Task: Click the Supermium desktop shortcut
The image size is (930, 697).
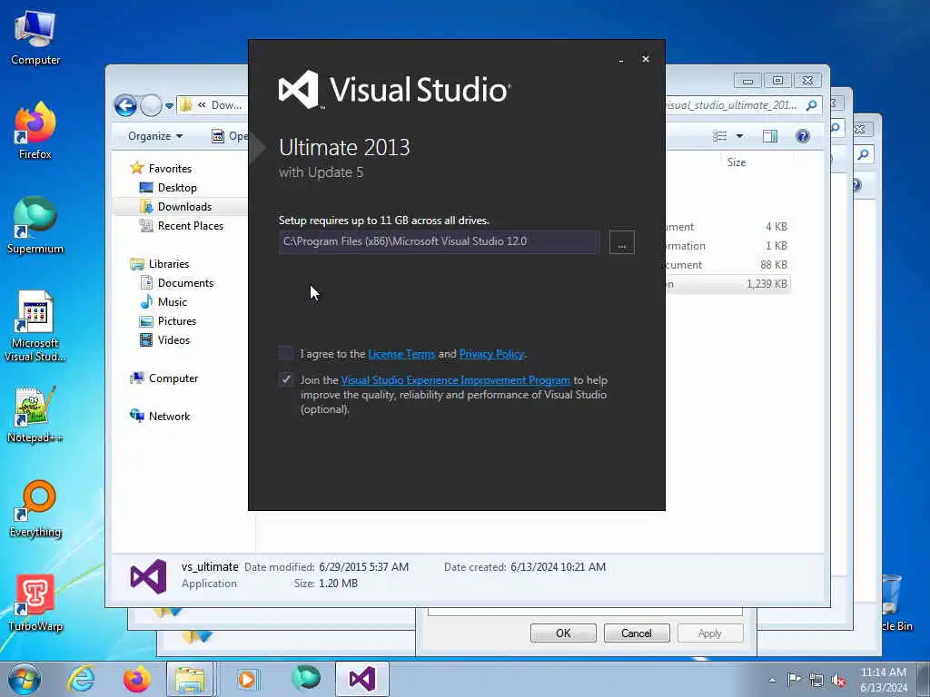Action: coord(35,226)
